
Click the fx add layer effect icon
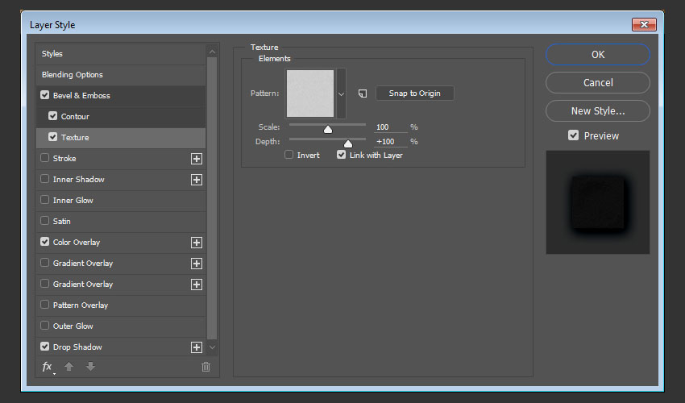tap(48, 367)
